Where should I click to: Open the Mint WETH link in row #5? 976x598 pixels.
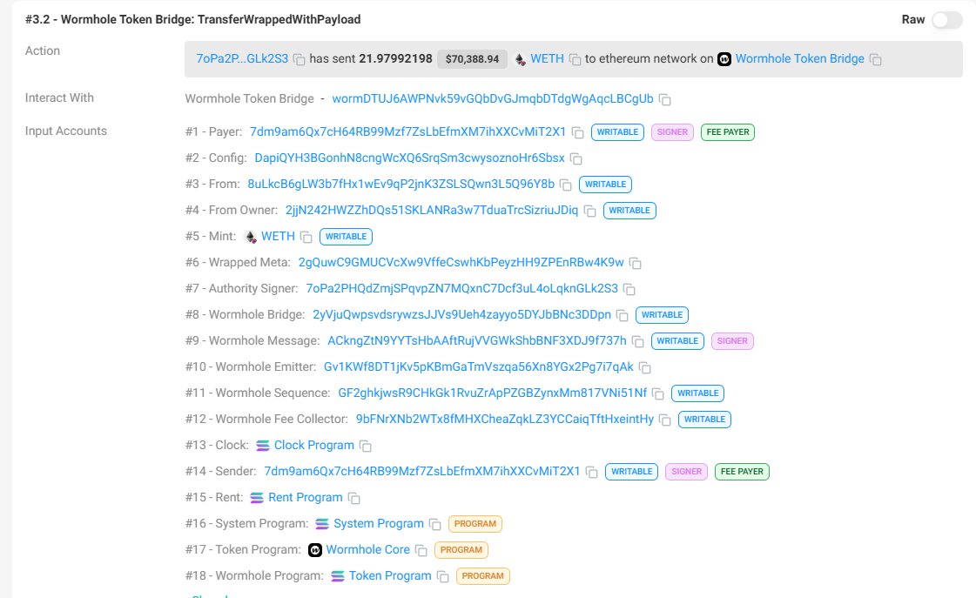click(278, 236)
